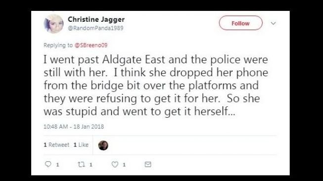
Task: Open the @RandomPanda1989 handle link
Action: coord(95,28)
